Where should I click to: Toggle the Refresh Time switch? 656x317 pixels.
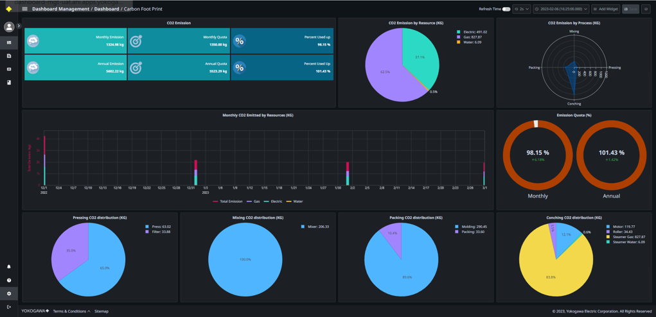tap(506, 9)
